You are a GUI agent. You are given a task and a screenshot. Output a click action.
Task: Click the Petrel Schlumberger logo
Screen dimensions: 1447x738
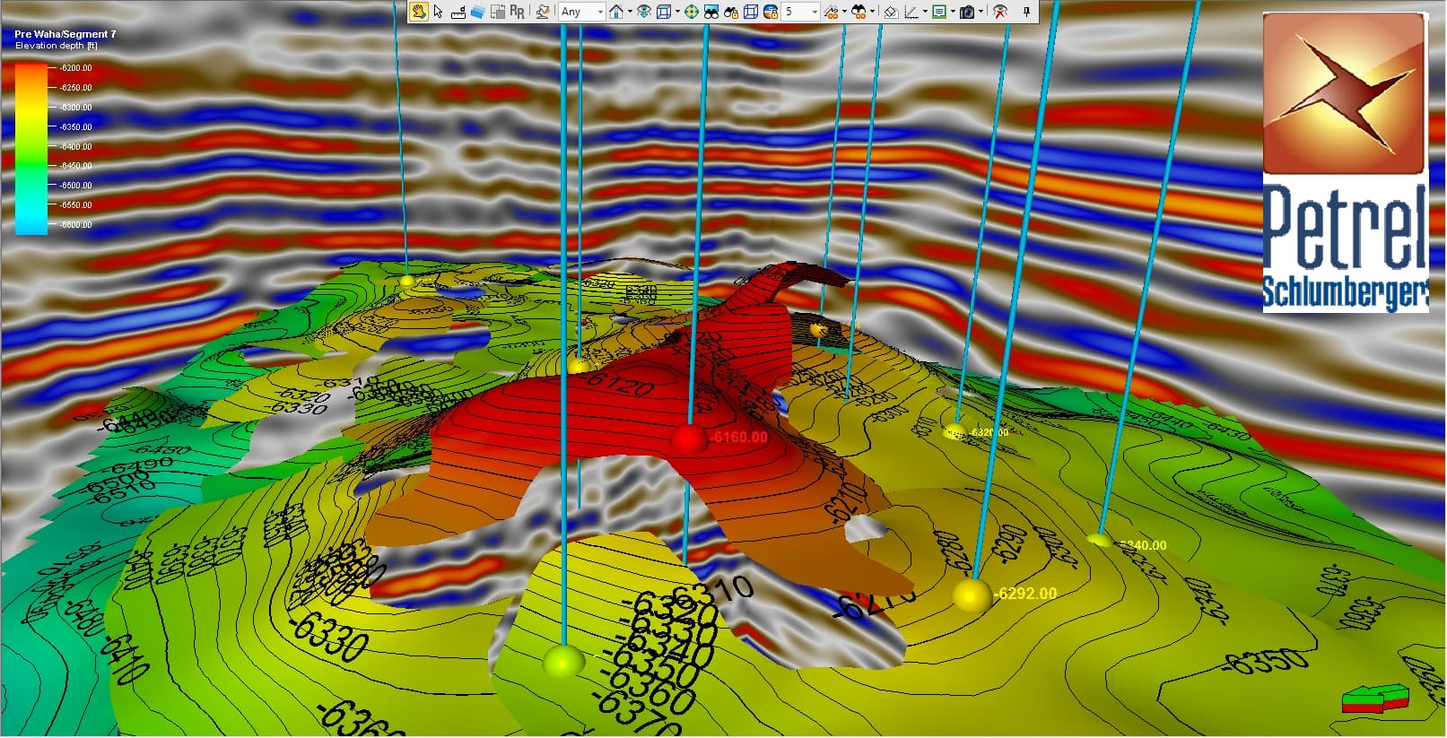[1345, 162]
